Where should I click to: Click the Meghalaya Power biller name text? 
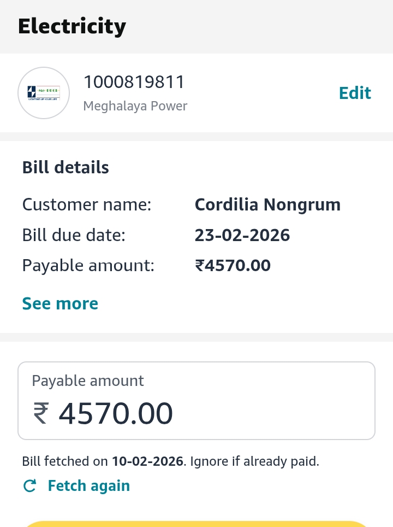point(135,106)
